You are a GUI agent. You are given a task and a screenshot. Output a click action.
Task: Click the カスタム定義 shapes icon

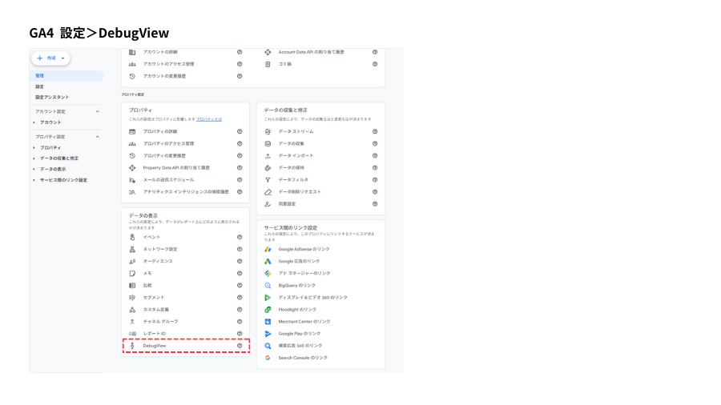132,310
